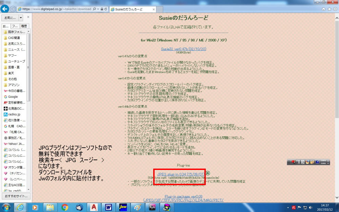The width and height of the screenshot is (339, 212).
Task: Click the search magnifier in address bar
Action: [x=95, y=9]
